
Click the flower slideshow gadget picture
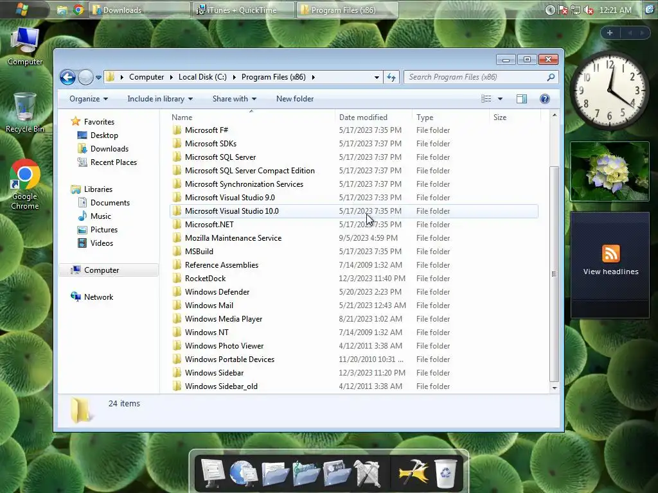pos(610,171)
